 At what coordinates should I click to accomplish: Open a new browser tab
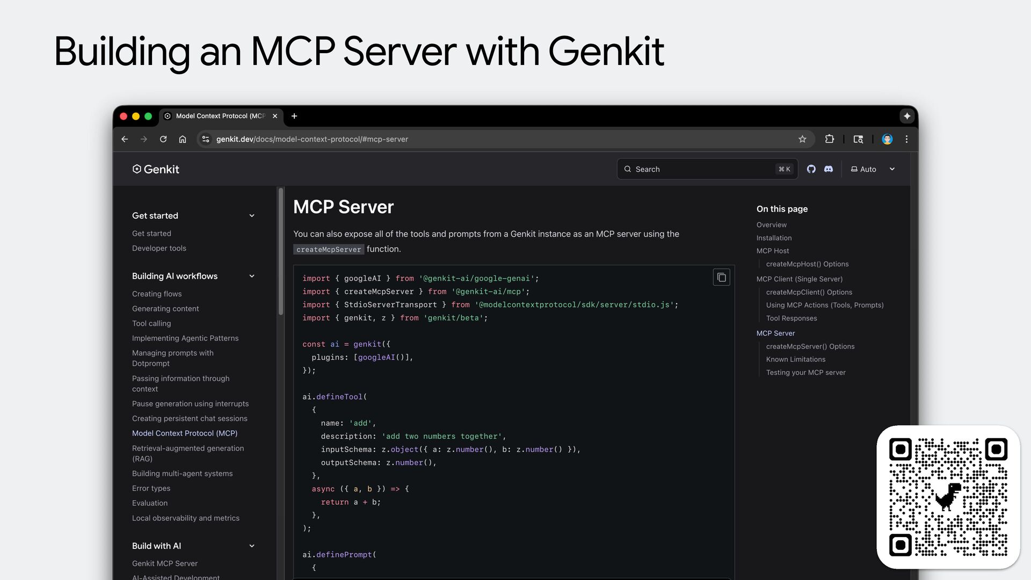click(x=294, y=116)
